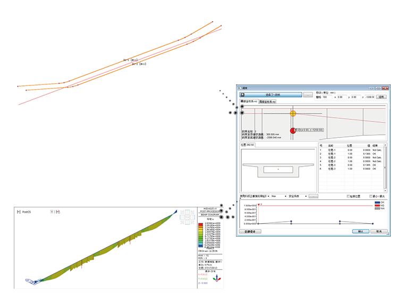The width and height of the screenshot is (404, 306).
Task: Click the 取消 cancel button
Action: point(379,231)
